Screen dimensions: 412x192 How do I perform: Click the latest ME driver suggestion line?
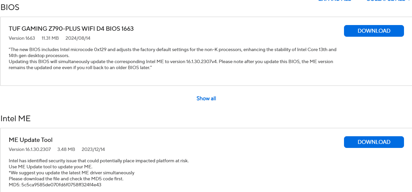coord(71,173)
